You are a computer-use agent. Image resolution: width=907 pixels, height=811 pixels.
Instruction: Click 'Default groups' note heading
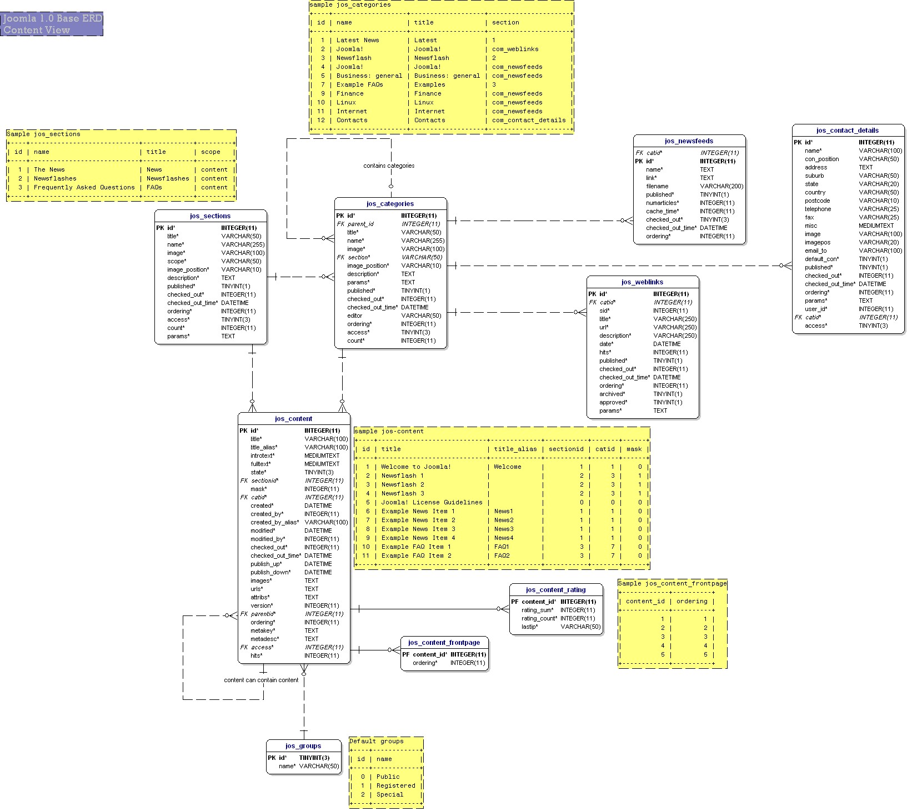point(377,741)
